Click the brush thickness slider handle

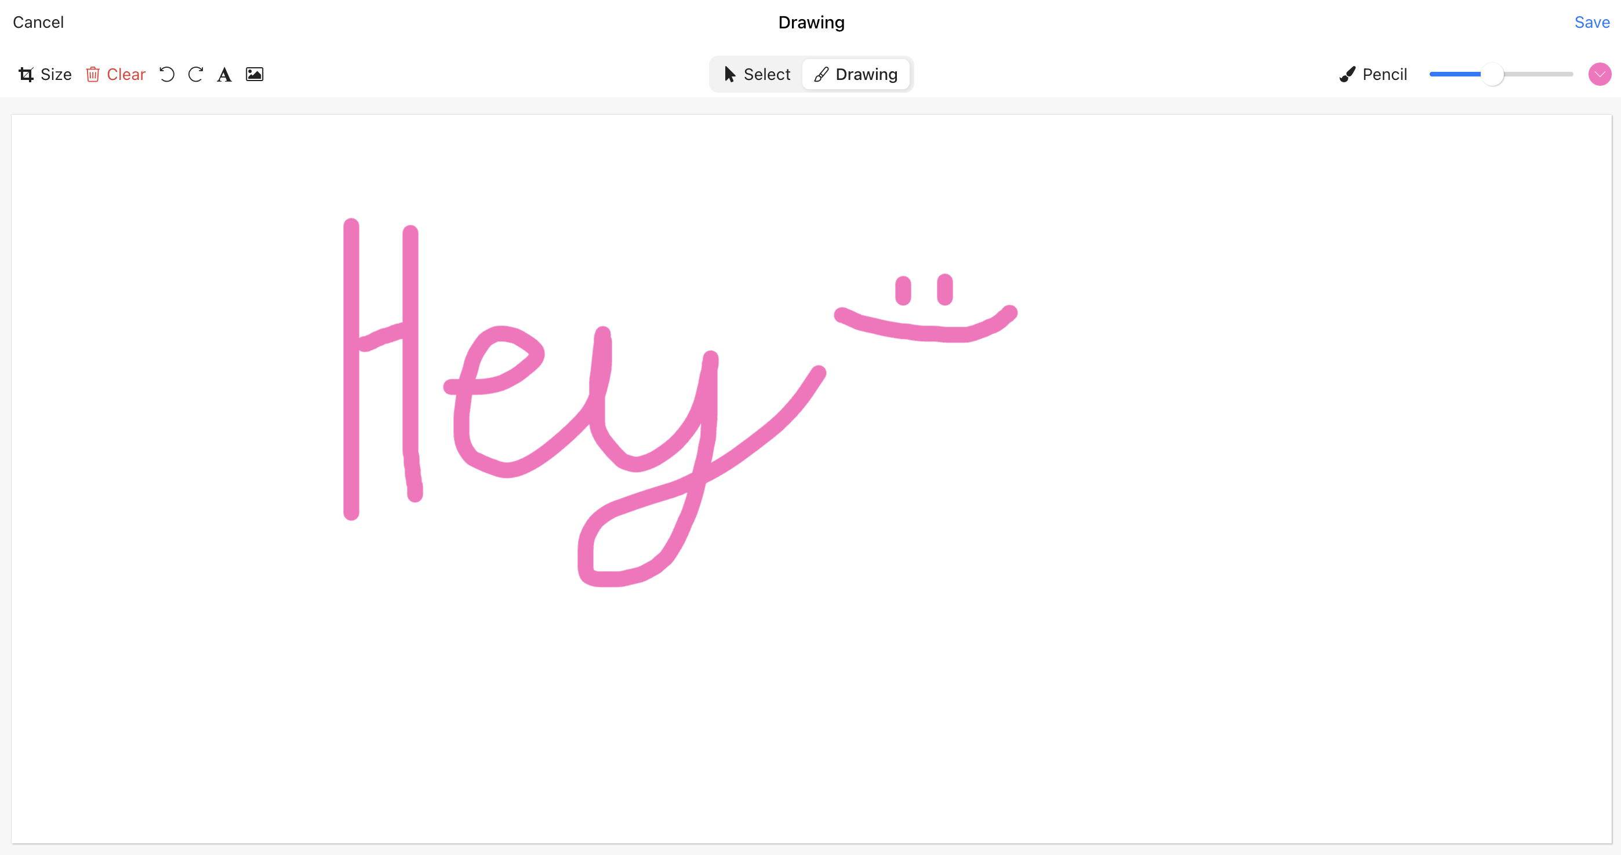click(x=1492, y=74)
